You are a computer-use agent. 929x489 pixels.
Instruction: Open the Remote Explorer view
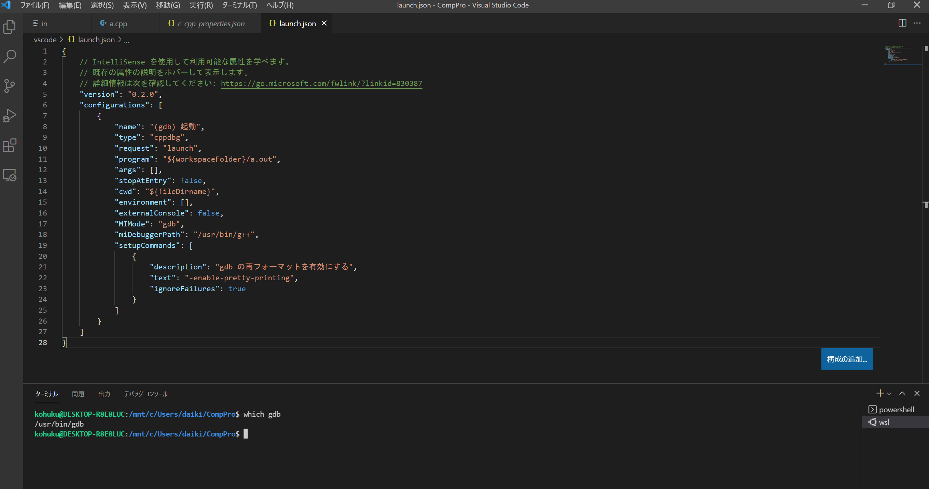coord(10,175)
